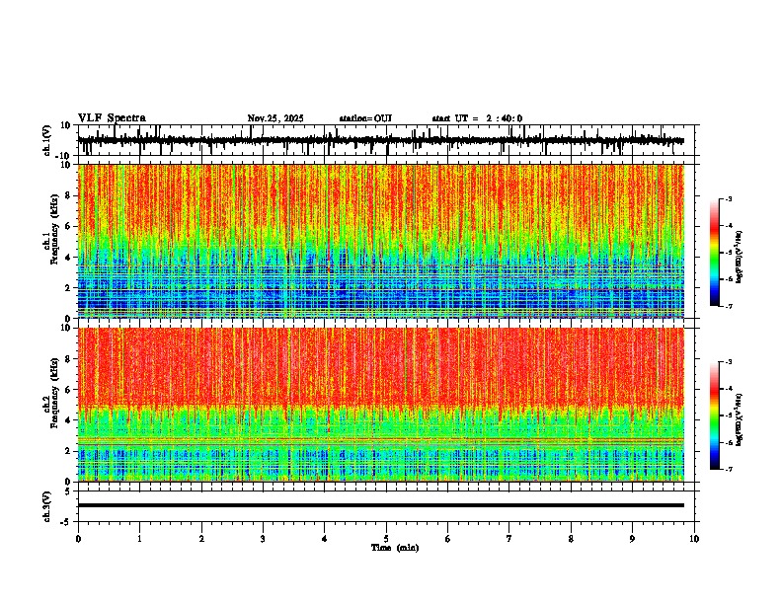Viewport: 782px width, 604px height.
Task: Click the "2" kHz tick on ch.2 spectrogram
Action: (x=68, y=451)
